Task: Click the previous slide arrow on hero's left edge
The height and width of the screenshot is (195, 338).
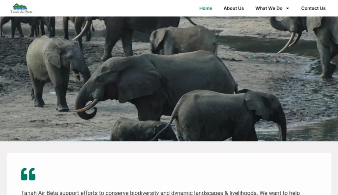Action: coord(1,79)
